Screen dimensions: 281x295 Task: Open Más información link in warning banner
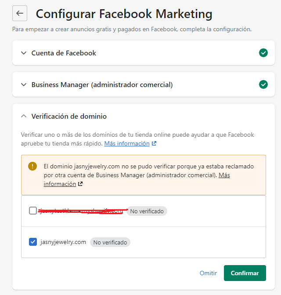pos(224,175)
